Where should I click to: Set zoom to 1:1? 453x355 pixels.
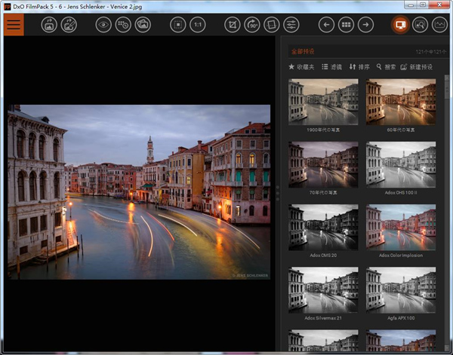pos(198,25)
